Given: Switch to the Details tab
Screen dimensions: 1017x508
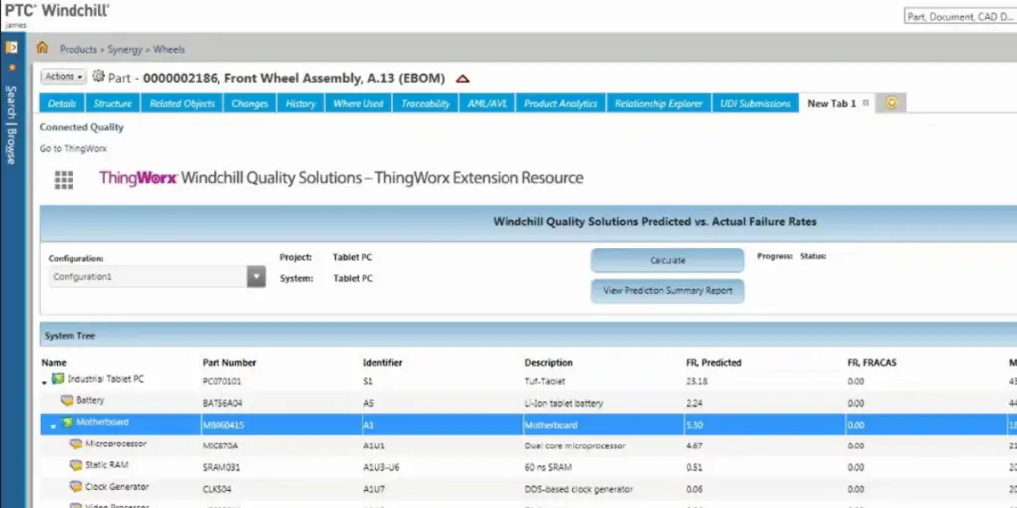Looking at the screenshot, I should pyautogui.click(x=63, y=103).
